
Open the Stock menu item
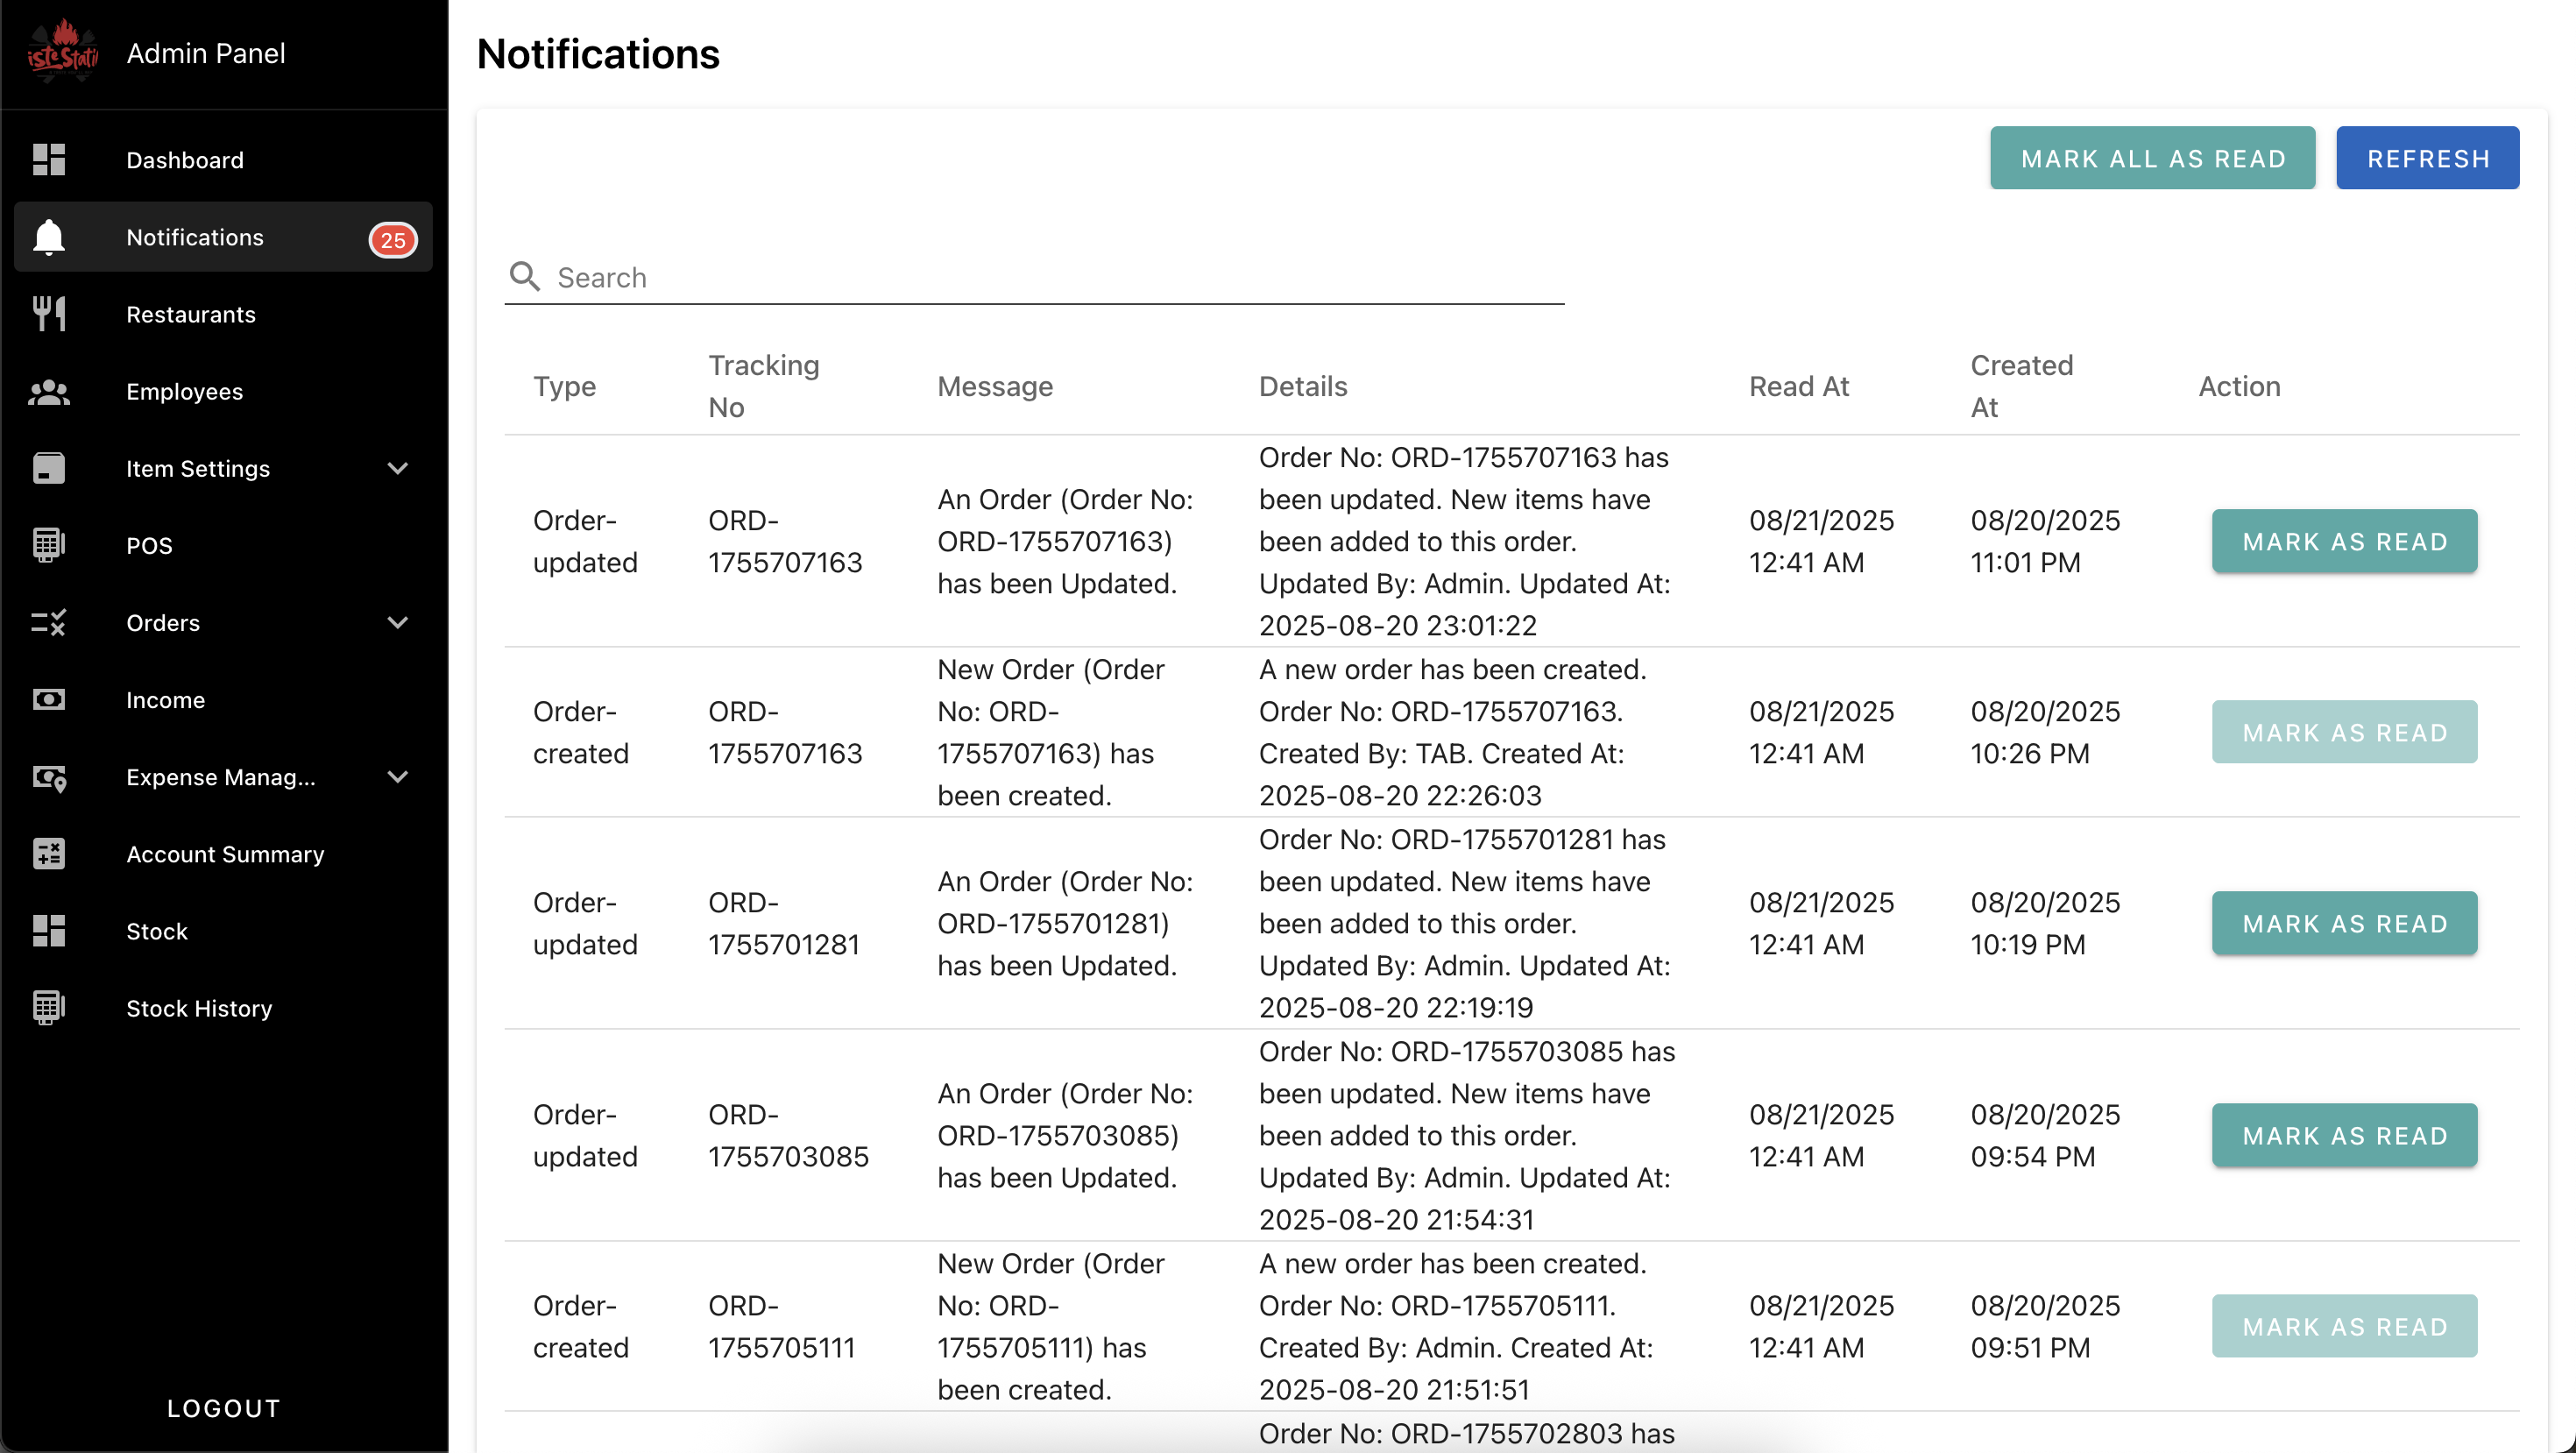pyautogui.click(x=157, y=931)
